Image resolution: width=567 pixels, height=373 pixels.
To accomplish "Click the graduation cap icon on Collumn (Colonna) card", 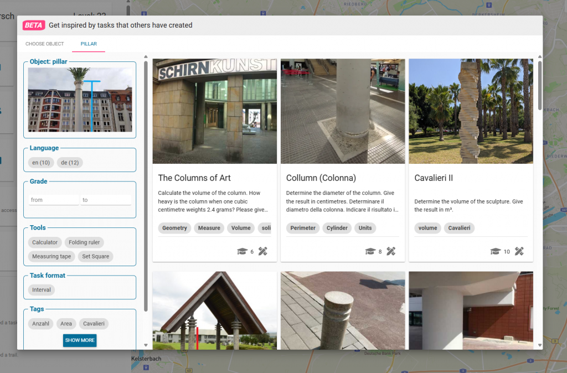I will pos(370,251).
